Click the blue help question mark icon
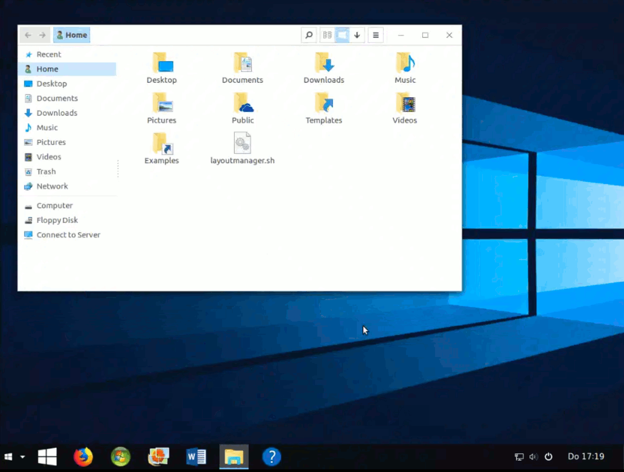624x472 pixels. click(272, 457)
